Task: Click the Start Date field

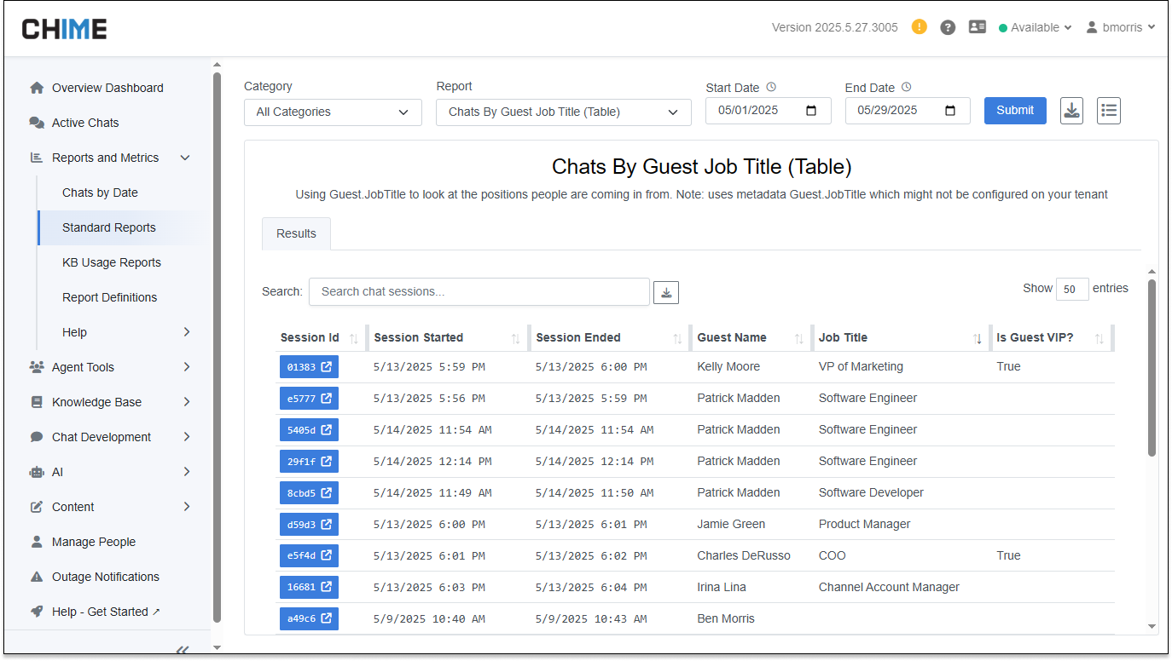Action: pos(769,111)
